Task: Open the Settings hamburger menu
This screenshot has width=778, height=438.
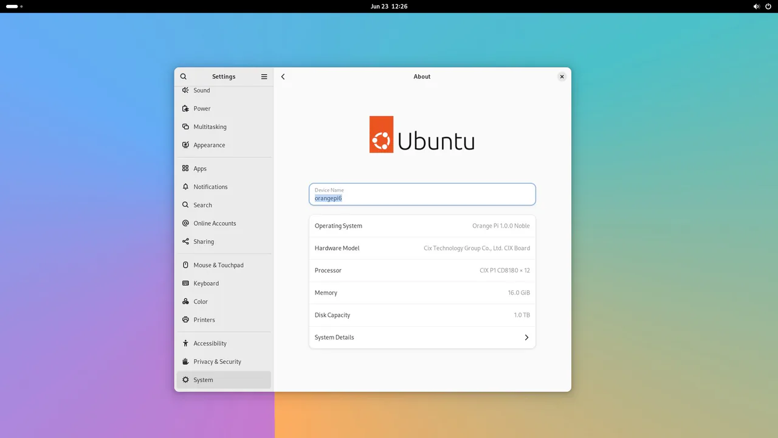Action: point(264,77)
